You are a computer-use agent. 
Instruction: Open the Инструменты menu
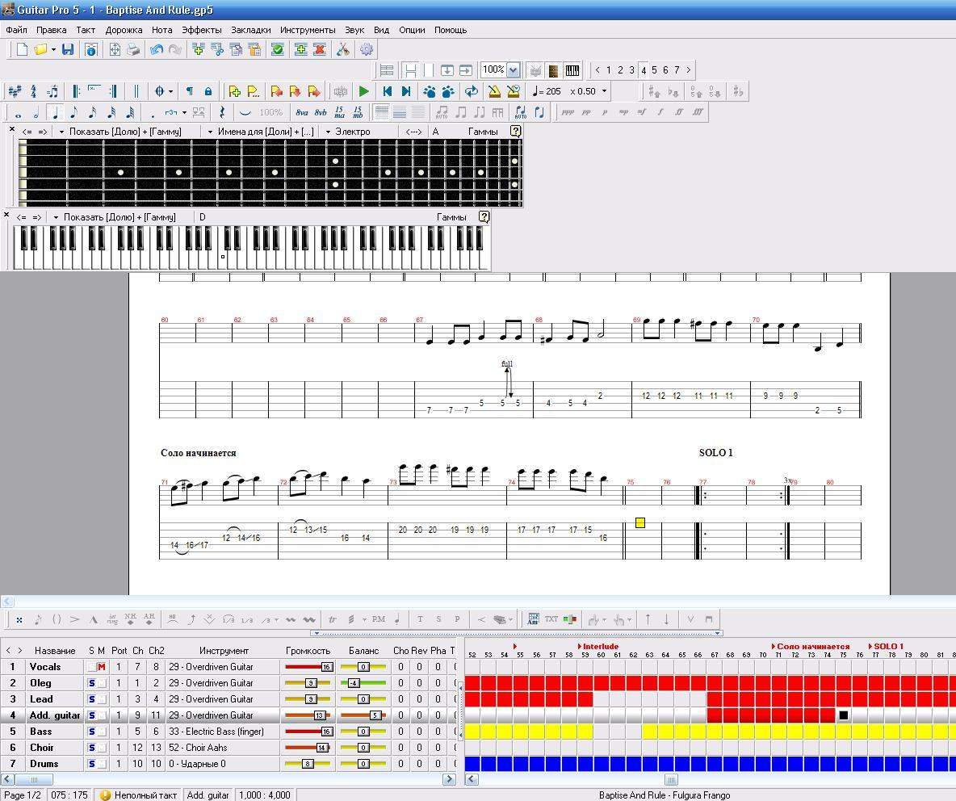point(308,30)
